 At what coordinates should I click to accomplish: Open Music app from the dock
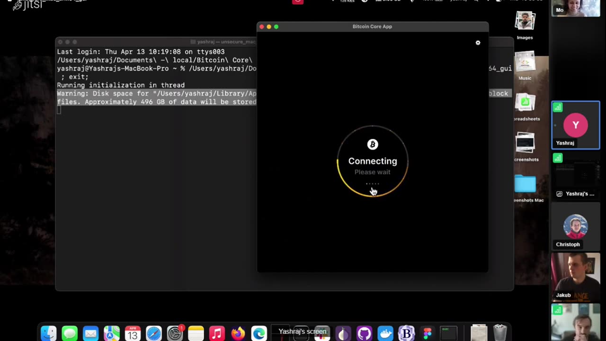tap(217, 333)
